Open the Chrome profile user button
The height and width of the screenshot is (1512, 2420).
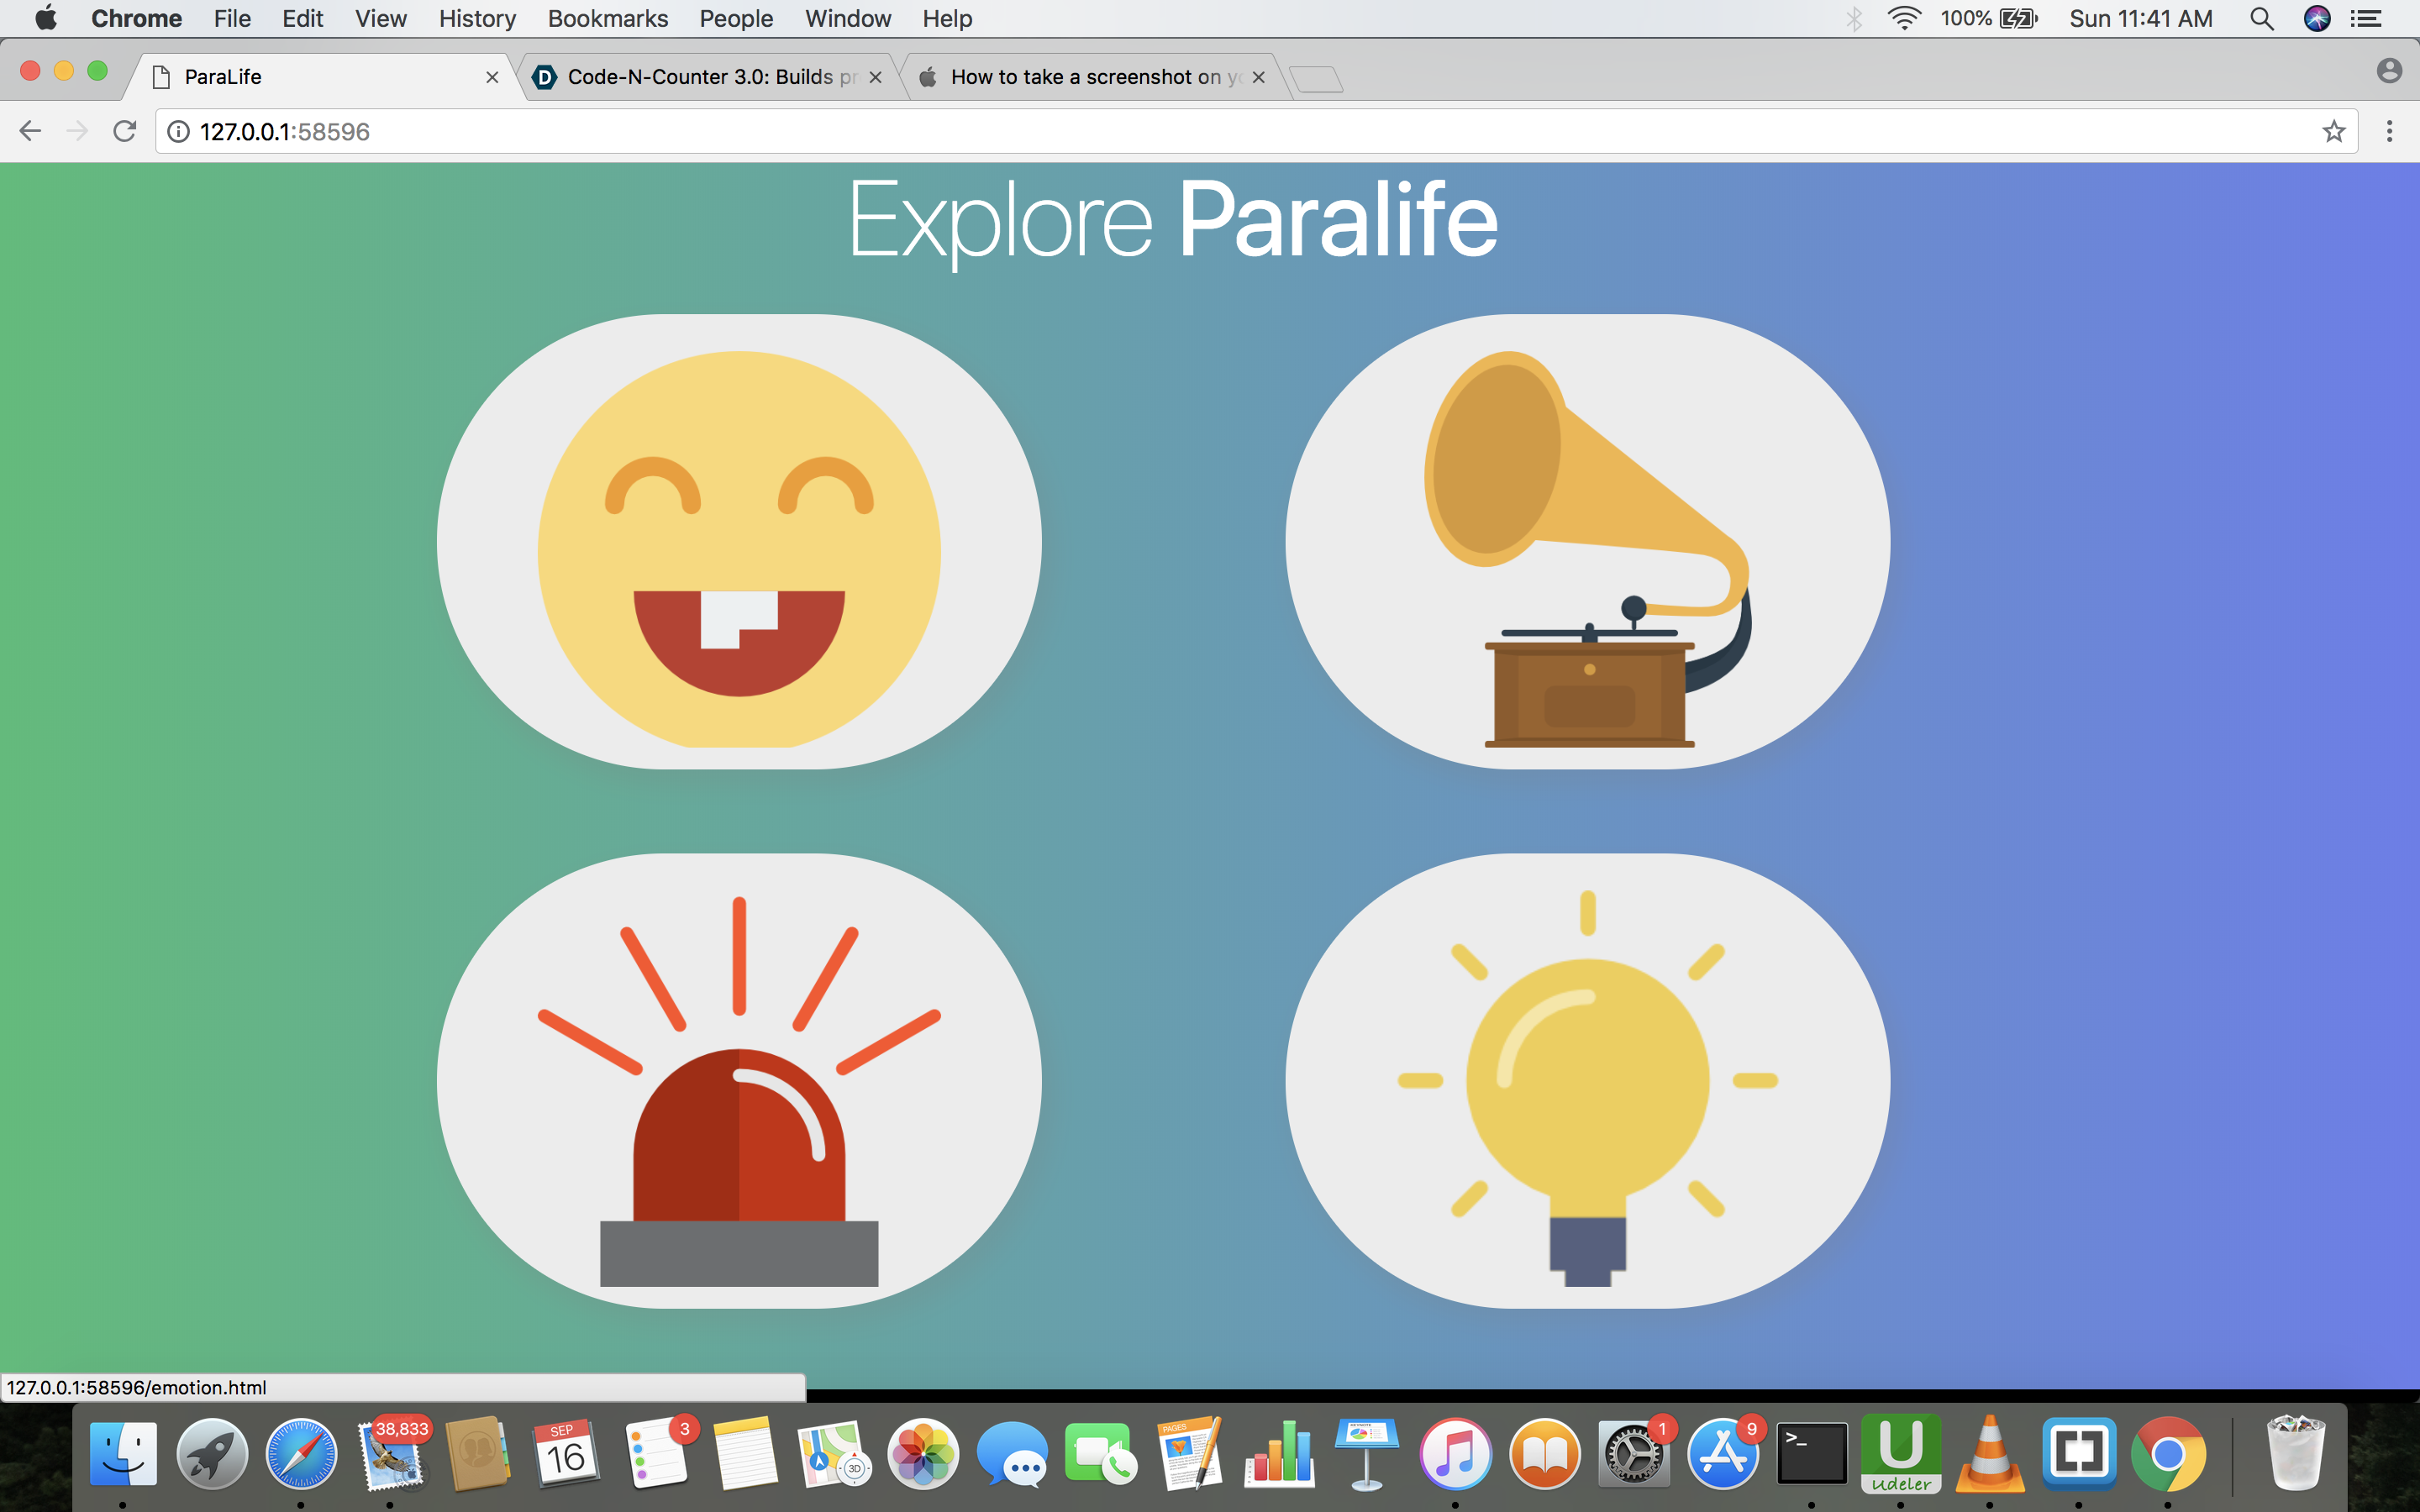click(x=2389, y=70)
